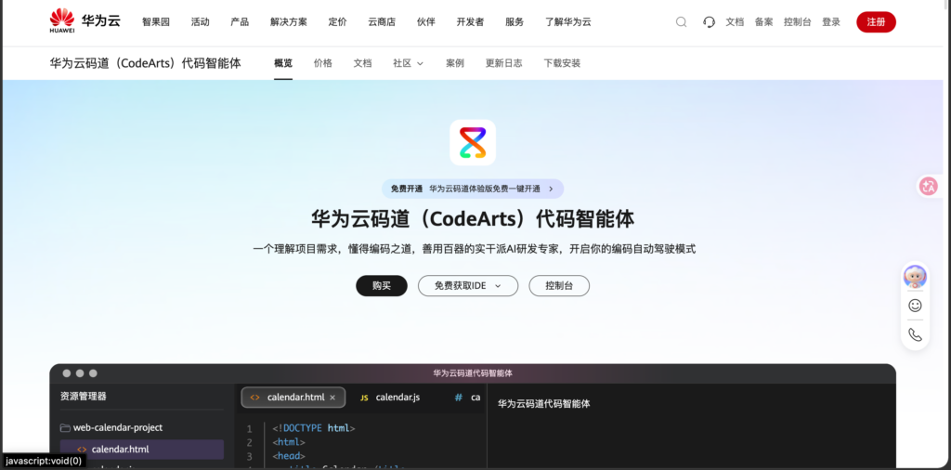The image size is (951, 470).
Task: Open 活动 menu item
Action: 201,22
